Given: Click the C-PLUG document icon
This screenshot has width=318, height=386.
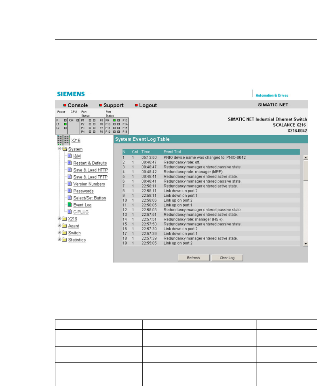Looking at the screenshot, I should (70, 211).
